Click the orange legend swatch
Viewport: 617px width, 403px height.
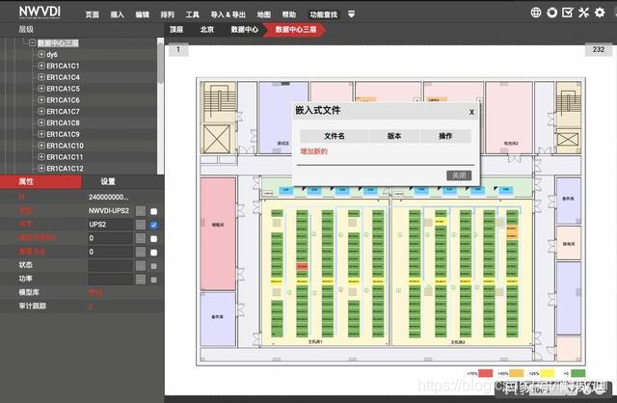click(x=517, y=373)
